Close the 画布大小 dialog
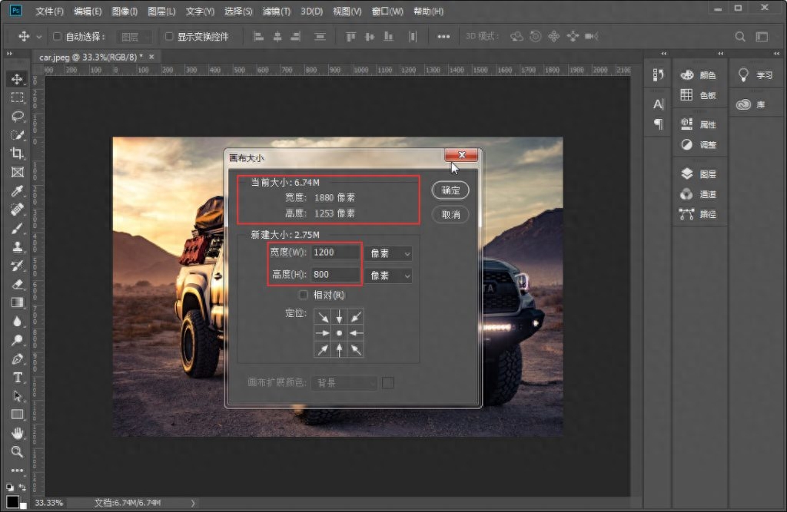 (x=461, y=155)
